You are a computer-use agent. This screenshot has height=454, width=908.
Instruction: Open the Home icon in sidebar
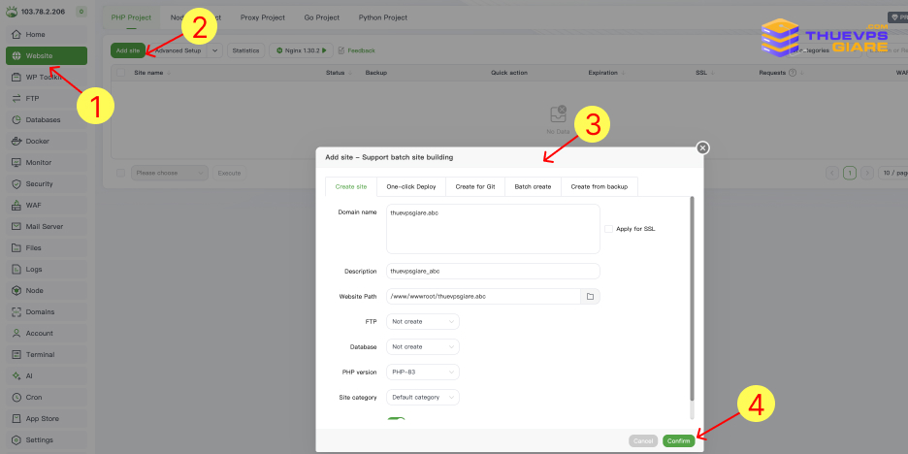[16, 35]
